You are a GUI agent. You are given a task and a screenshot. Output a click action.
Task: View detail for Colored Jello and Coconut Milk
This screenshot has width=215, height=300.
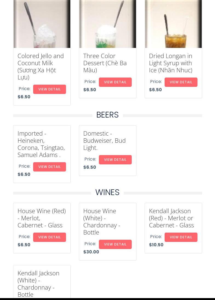click(x=50, y=89)
